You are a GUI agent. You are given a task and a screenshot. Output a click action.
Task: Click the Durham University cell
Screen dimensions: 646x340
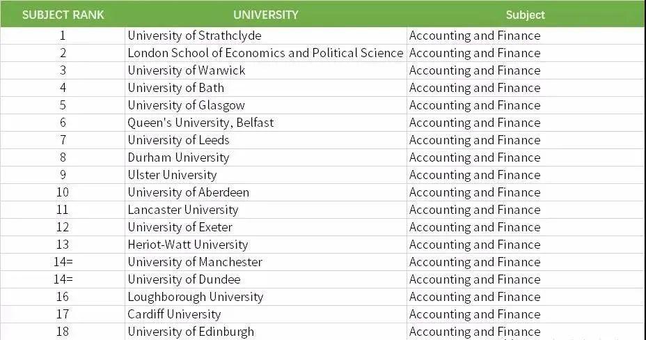point(178,157)
